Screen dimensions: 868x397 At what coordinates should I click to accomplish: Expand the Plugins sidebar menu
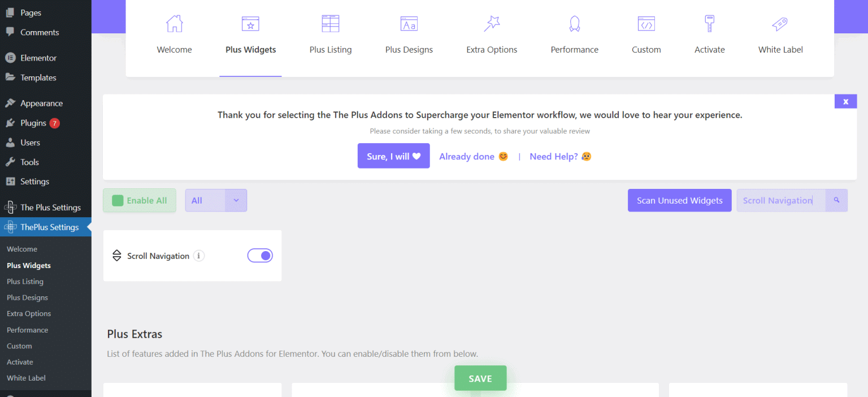click(32, 123)
